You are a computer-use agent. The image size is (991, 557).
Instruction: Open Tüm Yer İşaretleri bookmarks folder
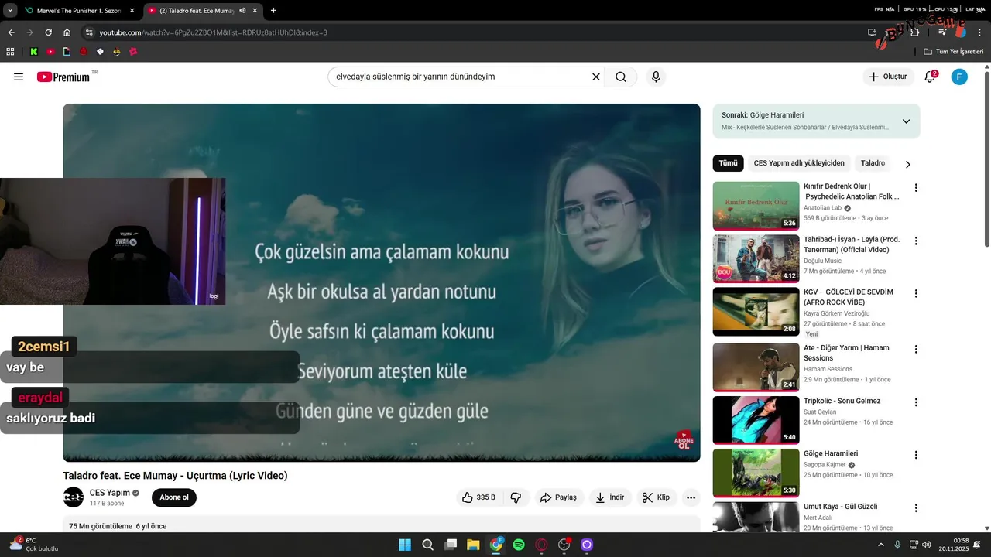click(x=954, y=52)
